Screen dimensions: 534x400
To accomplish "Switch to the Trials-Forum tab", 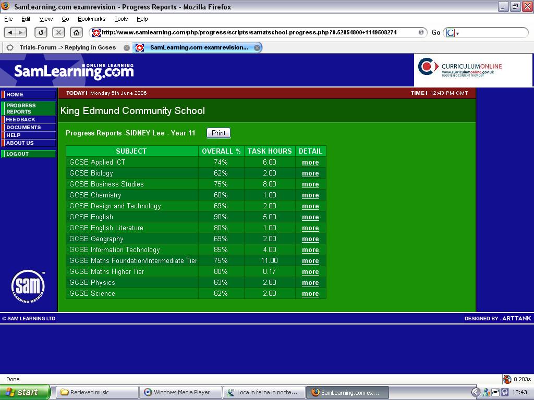I will point(67,47).
